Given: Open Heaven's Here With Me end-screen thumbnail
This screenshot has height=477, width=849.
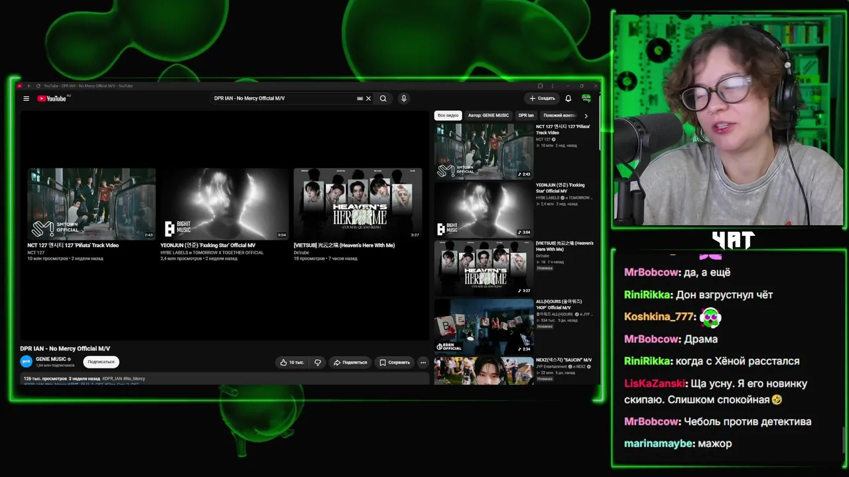Looking at the screenshot, I should click(358, 203).
